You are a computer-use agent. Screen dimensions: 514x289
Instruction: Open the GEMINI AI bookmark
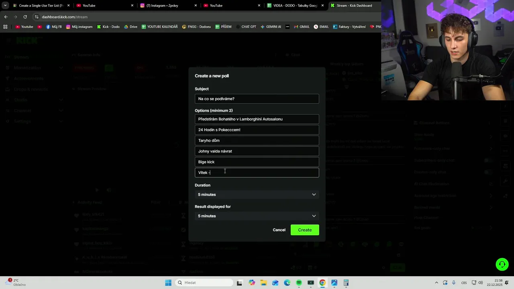[x=271, y=27]
